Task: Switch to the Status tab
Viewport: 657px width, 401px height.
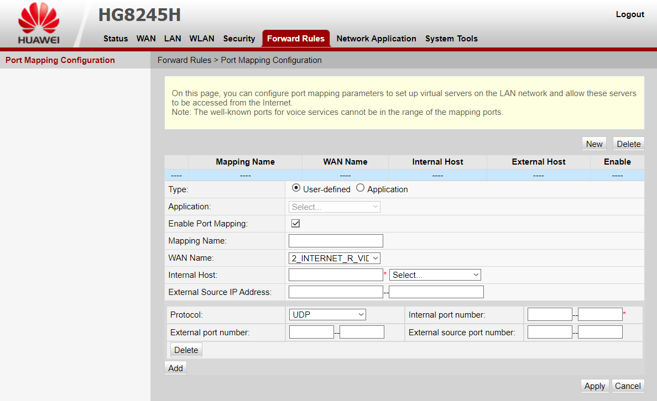Action: click(116, 39)
